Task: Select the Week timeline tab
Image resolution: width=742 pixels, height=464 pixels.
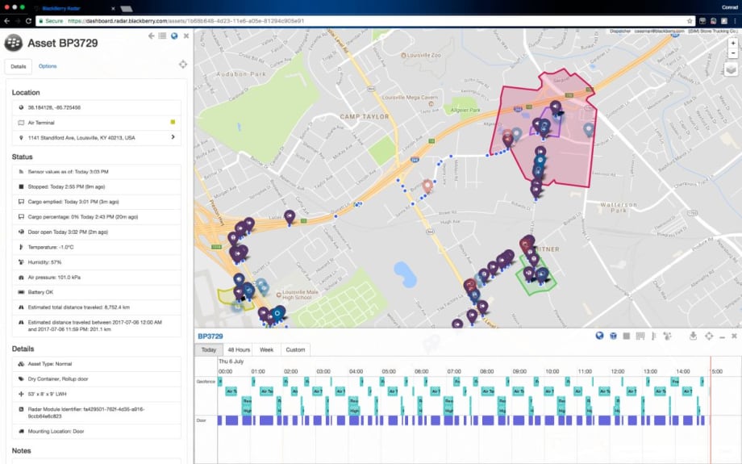Action: [x=266, y=350]
